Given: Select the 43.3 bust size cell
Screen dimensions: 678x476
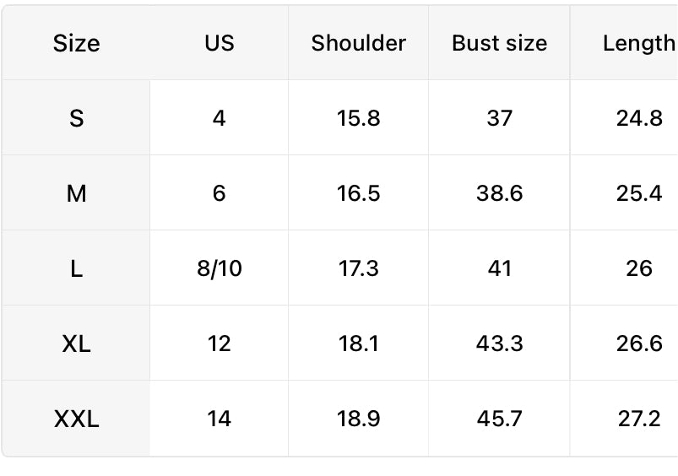Looking at the screenshot, I should (499, 343).
